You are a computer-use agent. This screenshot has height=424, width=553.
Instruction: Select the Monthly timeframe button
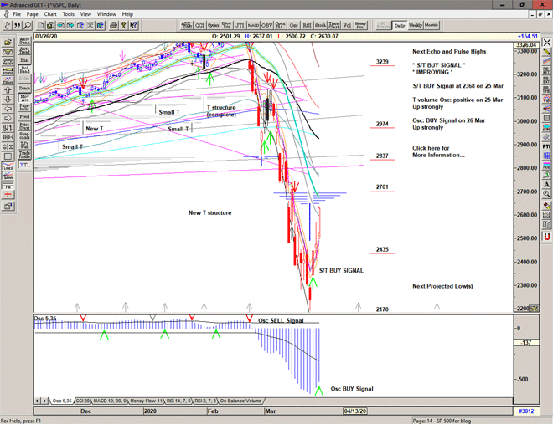(432, 25)
